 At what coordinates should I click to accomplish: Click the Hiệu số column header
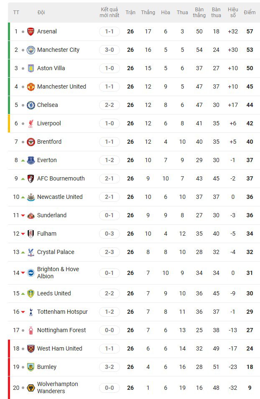[x=233, y=13]
